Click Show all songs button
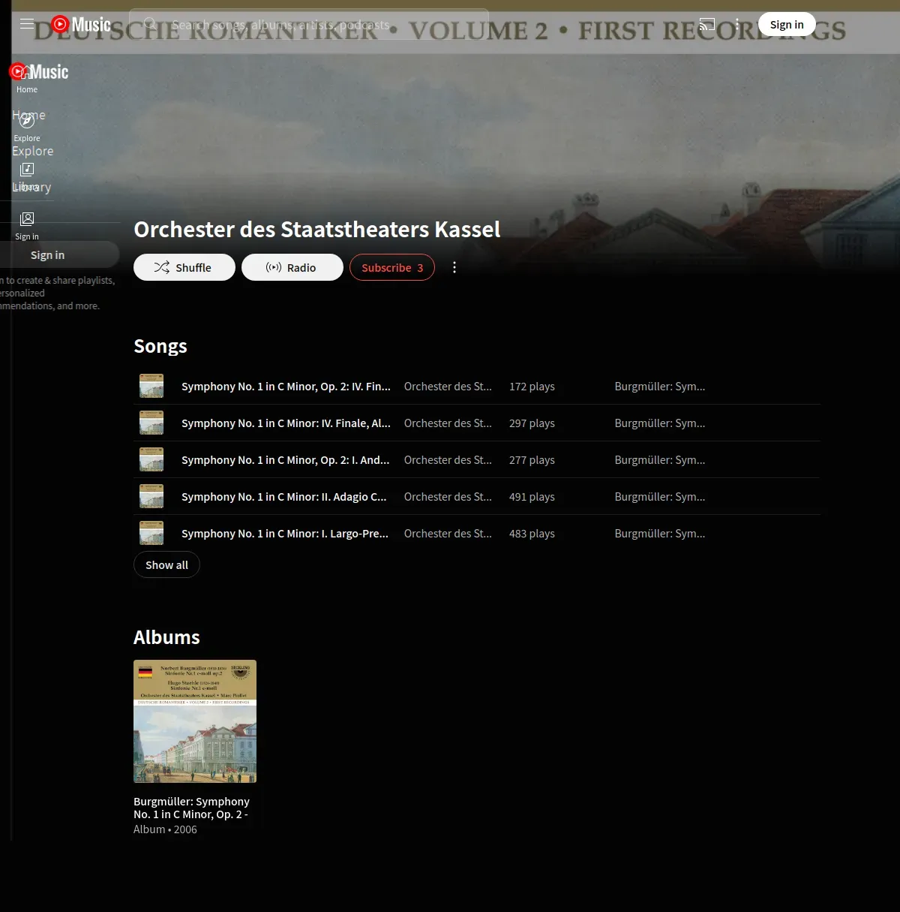The height and width of the screenshot is (912, 900). click(166, 564)
